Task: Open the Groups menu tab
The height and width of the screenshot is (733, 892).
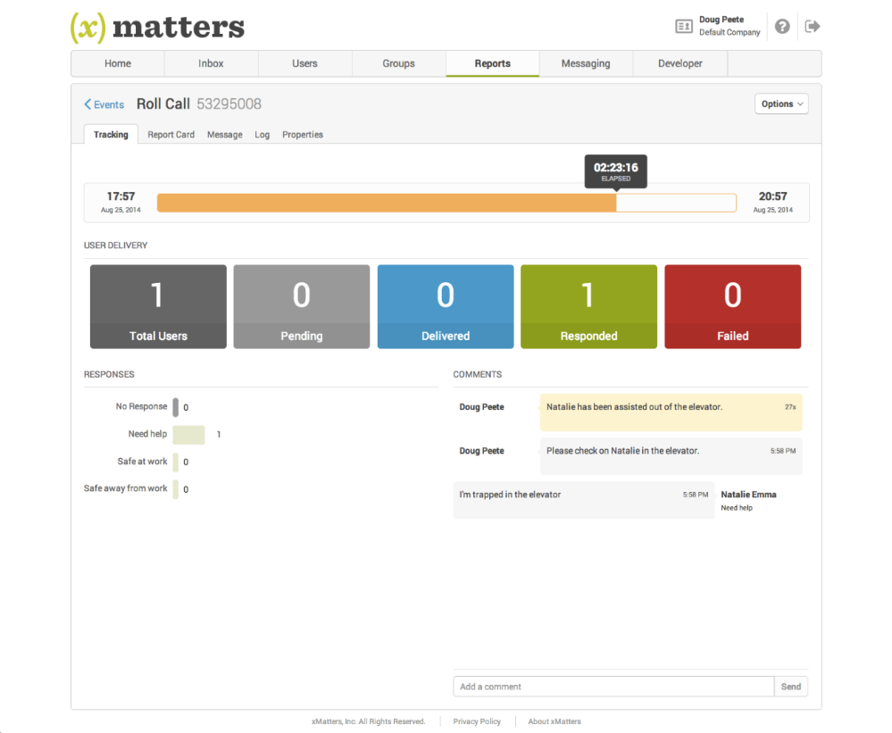Action: (x=399, y=63)
